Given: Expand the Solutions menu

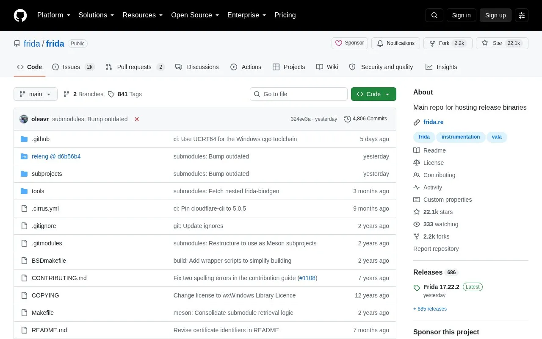Looking at the screenshot, I should coord(97,15).
